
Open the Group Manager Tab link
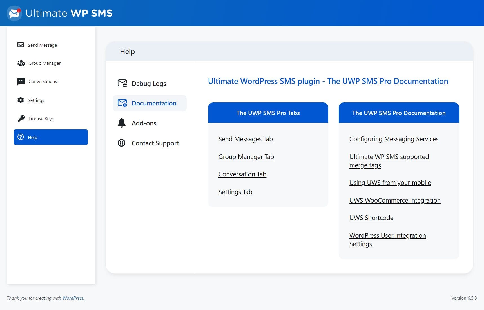246,157
